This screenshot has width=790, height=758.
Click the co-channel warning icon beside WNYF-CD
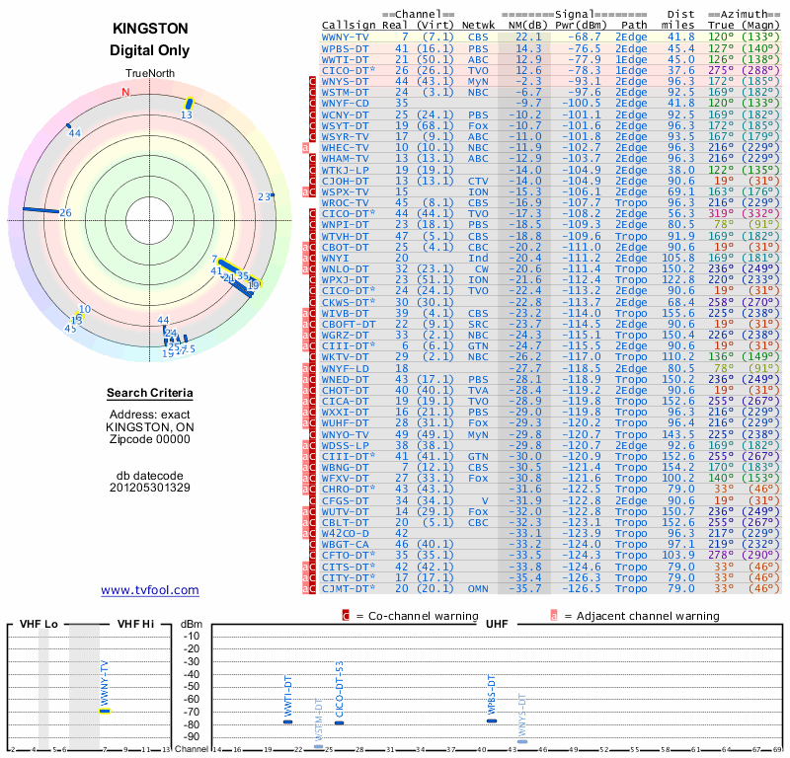point(312,103)
